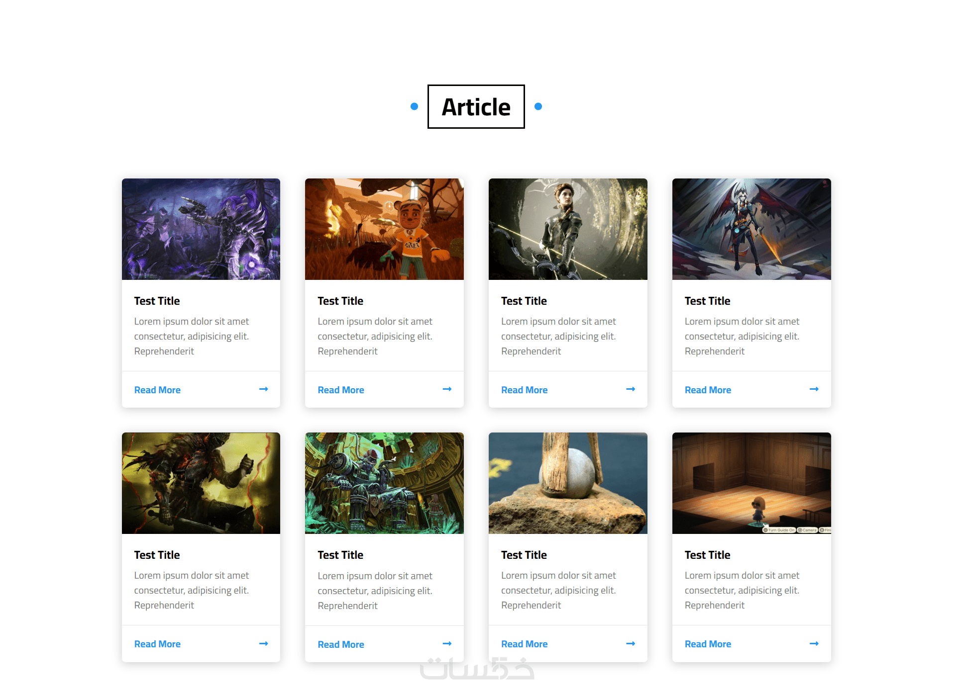The width and height of the screenshot is (955, 694).
Task: Follow Read More under the winged demon image
Action: tap(708, 390)
